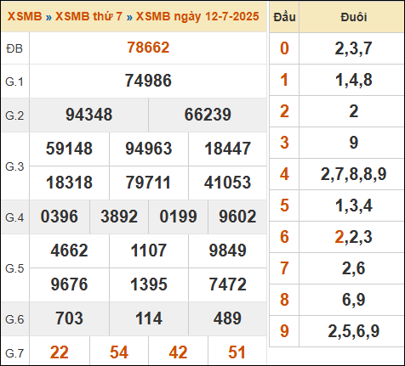Image resolution: width=405 pixels, height=366 pixels.
Task: Click the Đuôi column header
Action: pos(353,17)
